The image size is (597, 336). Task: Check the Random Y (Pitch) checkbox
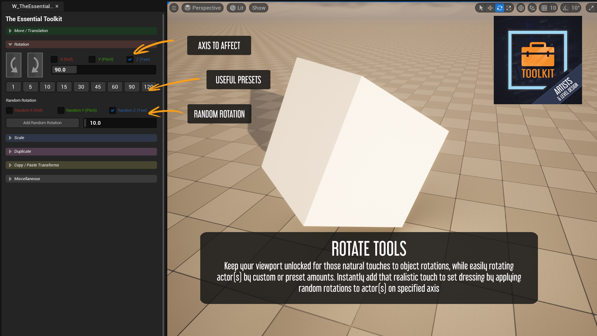coord(61,110)
